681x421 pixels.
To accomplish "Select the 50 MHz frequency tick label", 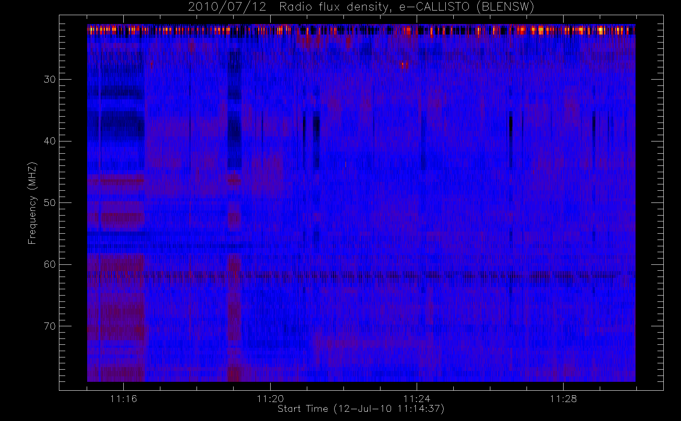I will click(50, 203).
